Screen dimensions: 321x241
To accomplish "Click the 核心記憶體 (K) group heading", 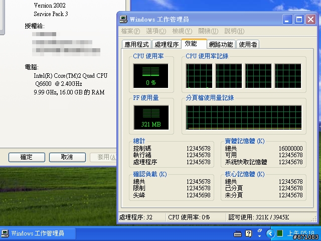I will 245,174.
